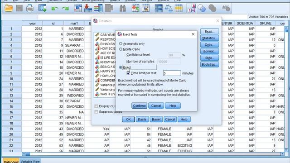
Task: Click the Run Descriptive Statistics toolbar icon
Action: tap(109, 8)
